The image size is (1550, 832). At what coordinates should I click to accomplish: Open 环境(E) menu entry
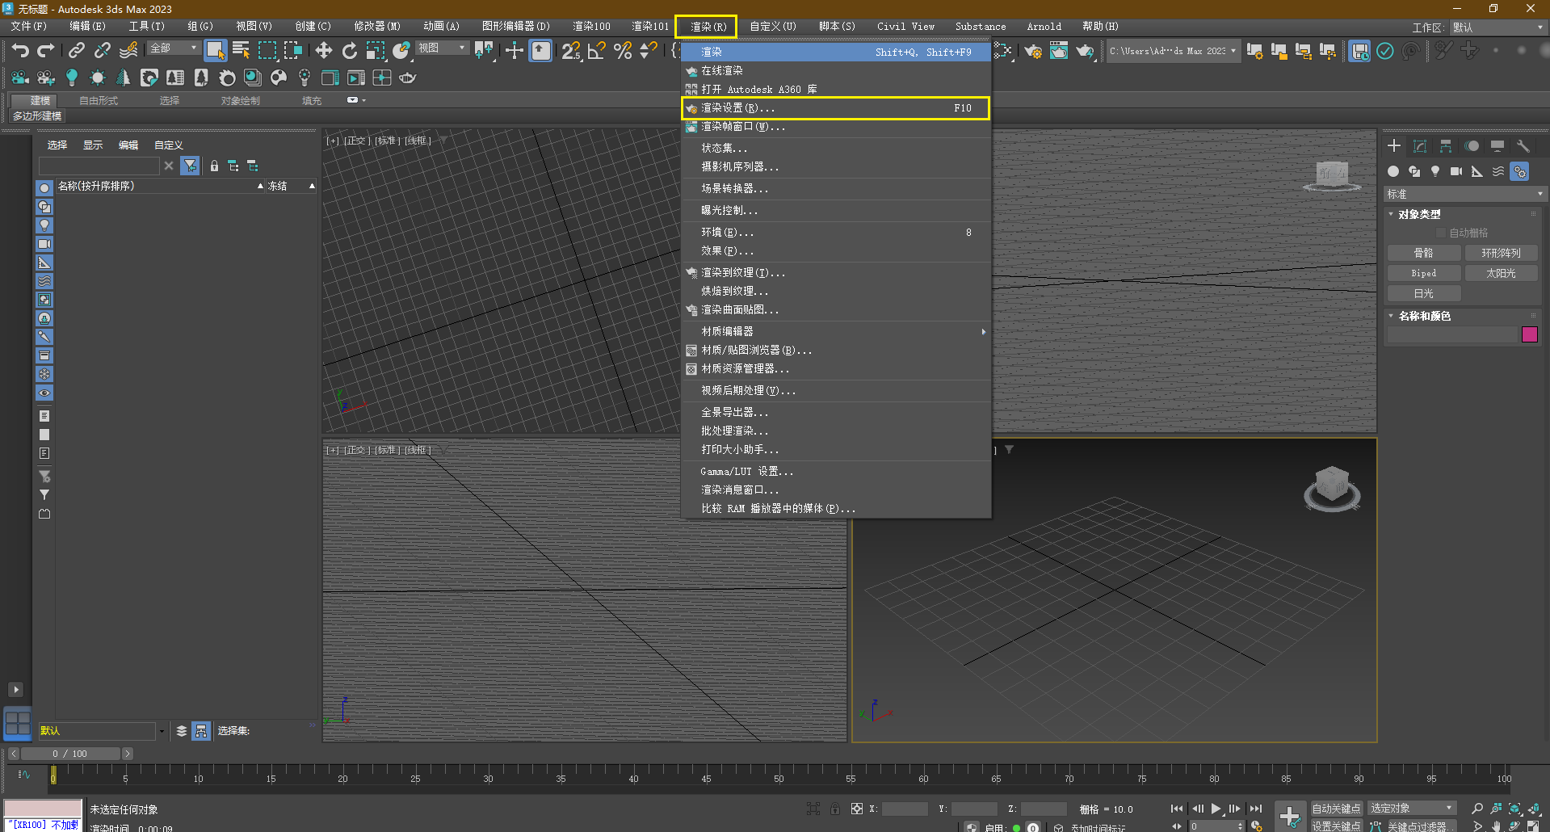(x=836, y=233)
